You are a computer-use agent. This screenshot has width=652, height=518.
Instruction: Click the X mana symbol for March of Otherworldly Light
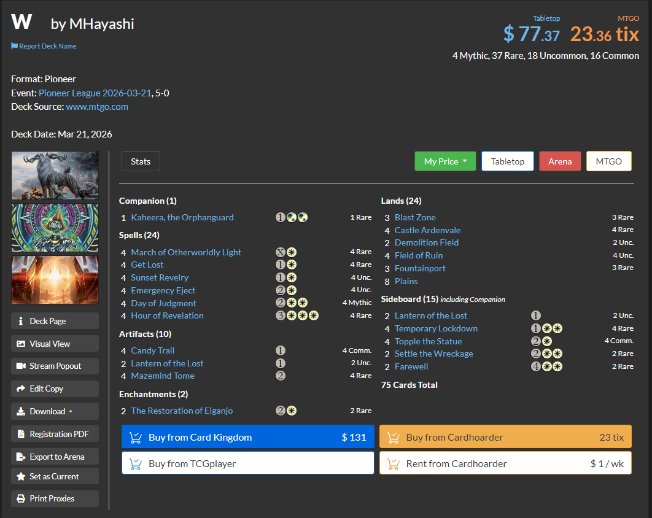click(281, 252)
